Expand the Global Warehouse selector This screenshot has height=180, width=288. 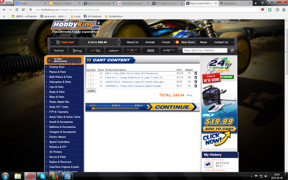pyautogui.click(x=64, y=60)
